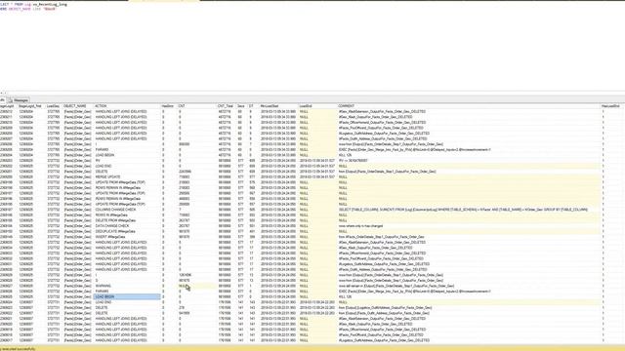Select the MinLoadStart column header
This screenshot has width=625, height=351.
point(270,106)
